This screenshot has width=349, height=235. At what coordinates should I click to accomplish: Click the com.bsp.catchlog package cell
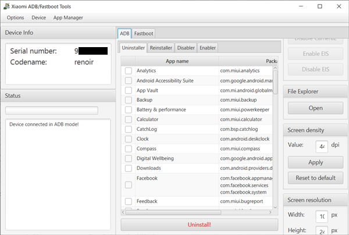coord(246,129)
